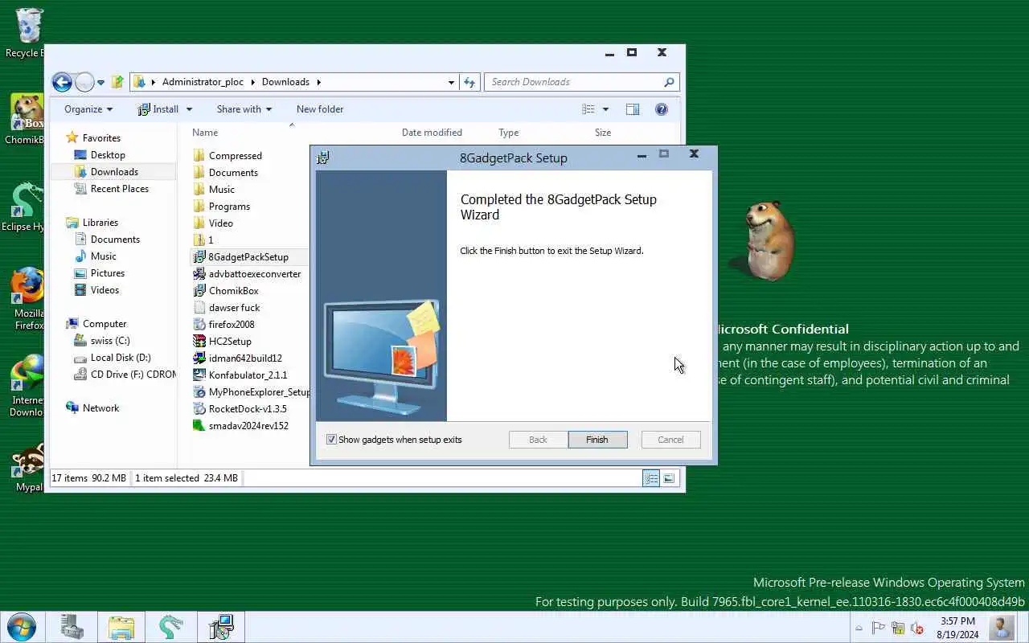The height and width of the screenshot is (643, 1029).
Task: Select idman642build12 file
Action: coord(245,358)
